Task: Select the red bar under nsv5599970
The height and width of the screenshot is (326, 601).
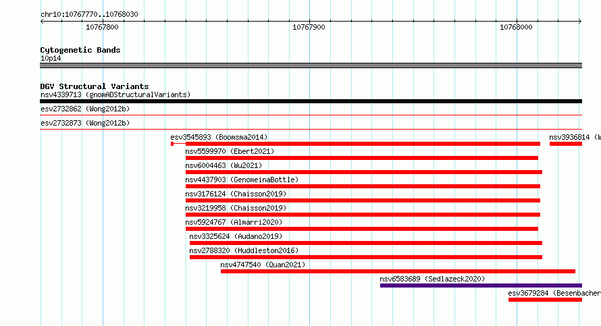Action: tap(362, 158)
